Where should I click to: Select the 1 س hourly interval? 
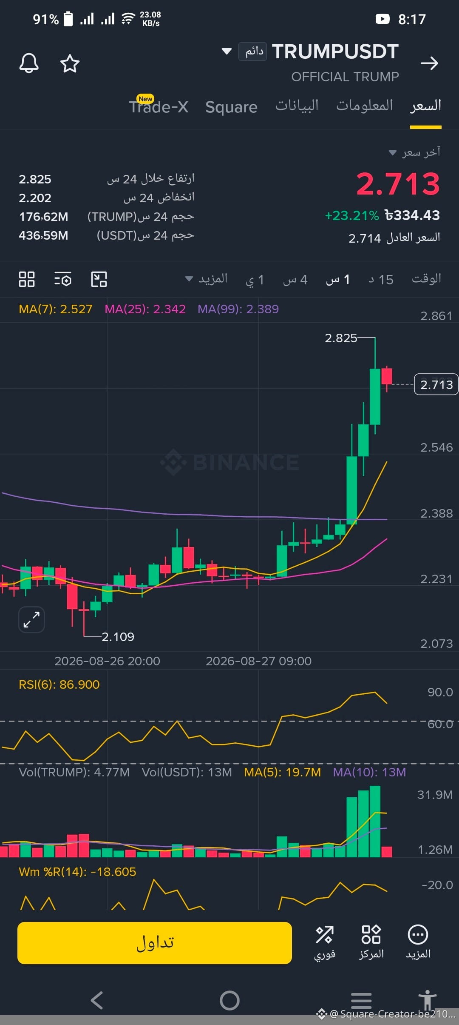pyautogui.click(x=338, y=280)
